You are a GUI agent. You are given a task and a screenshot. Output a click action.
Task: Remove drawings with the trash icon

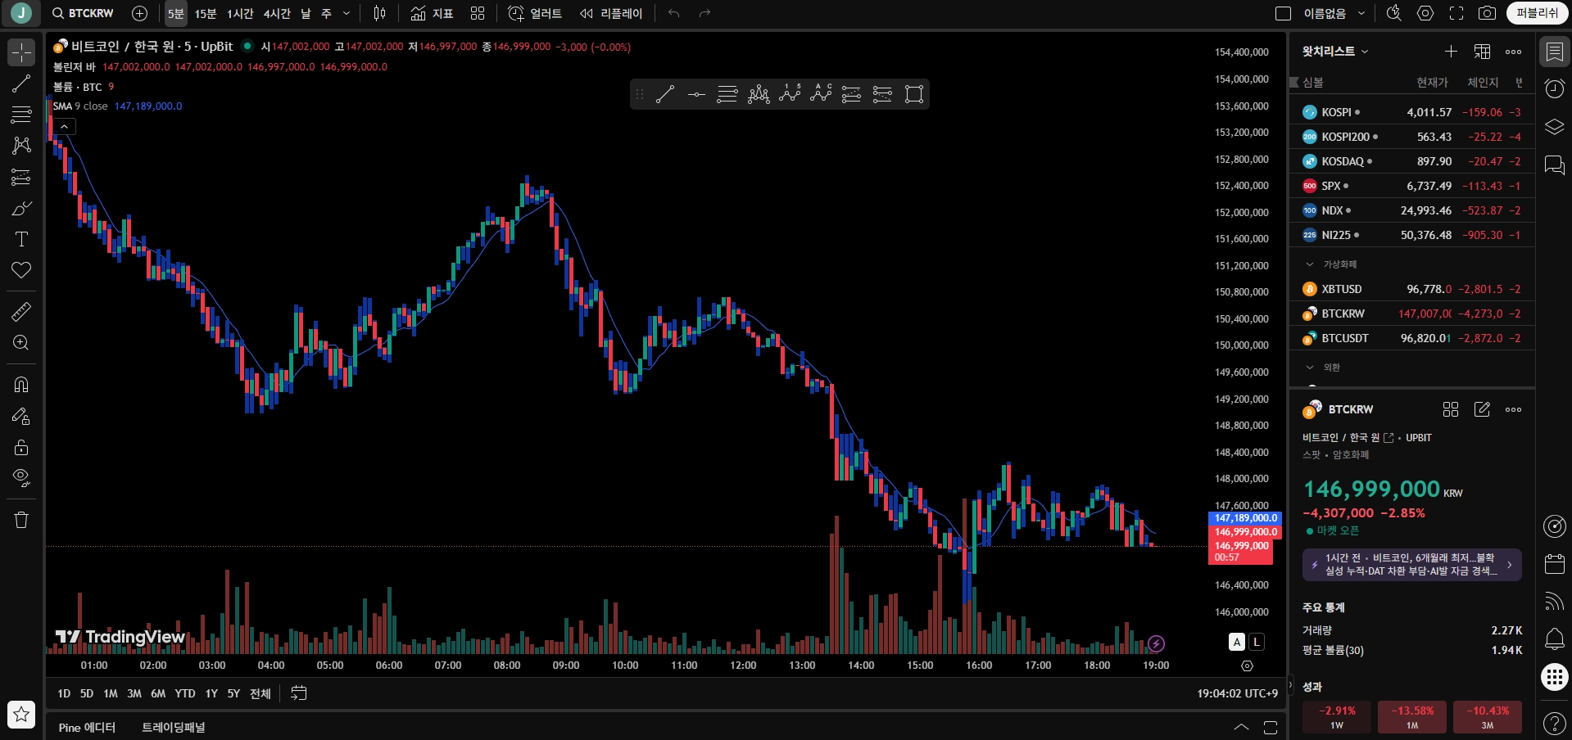pos(21,520)
